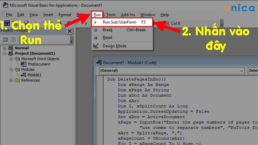
Task: Click the 'use comma to separate numbers' line
Action: [199, 128]
